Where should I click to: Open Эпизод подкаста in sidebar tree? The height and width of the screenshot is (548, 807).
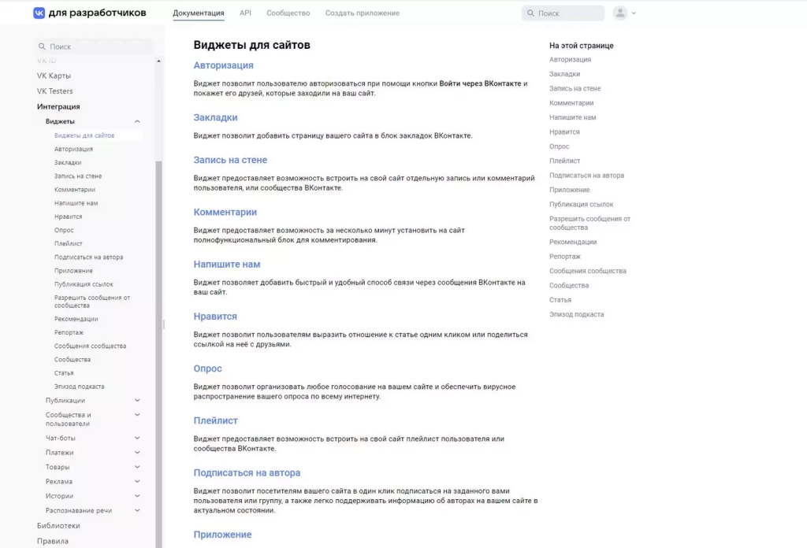click(x=80, y=387)
